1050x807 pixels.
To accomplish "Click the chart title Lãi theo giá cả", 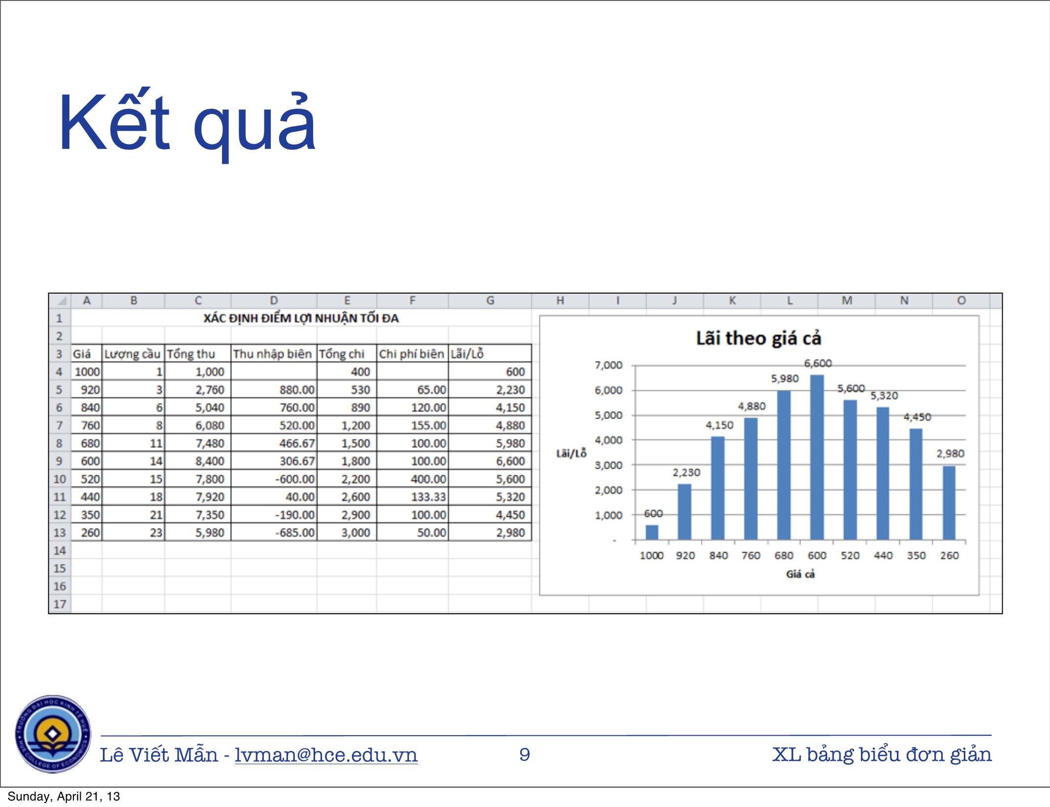I will pyautogui.click(x=759, y=338).
